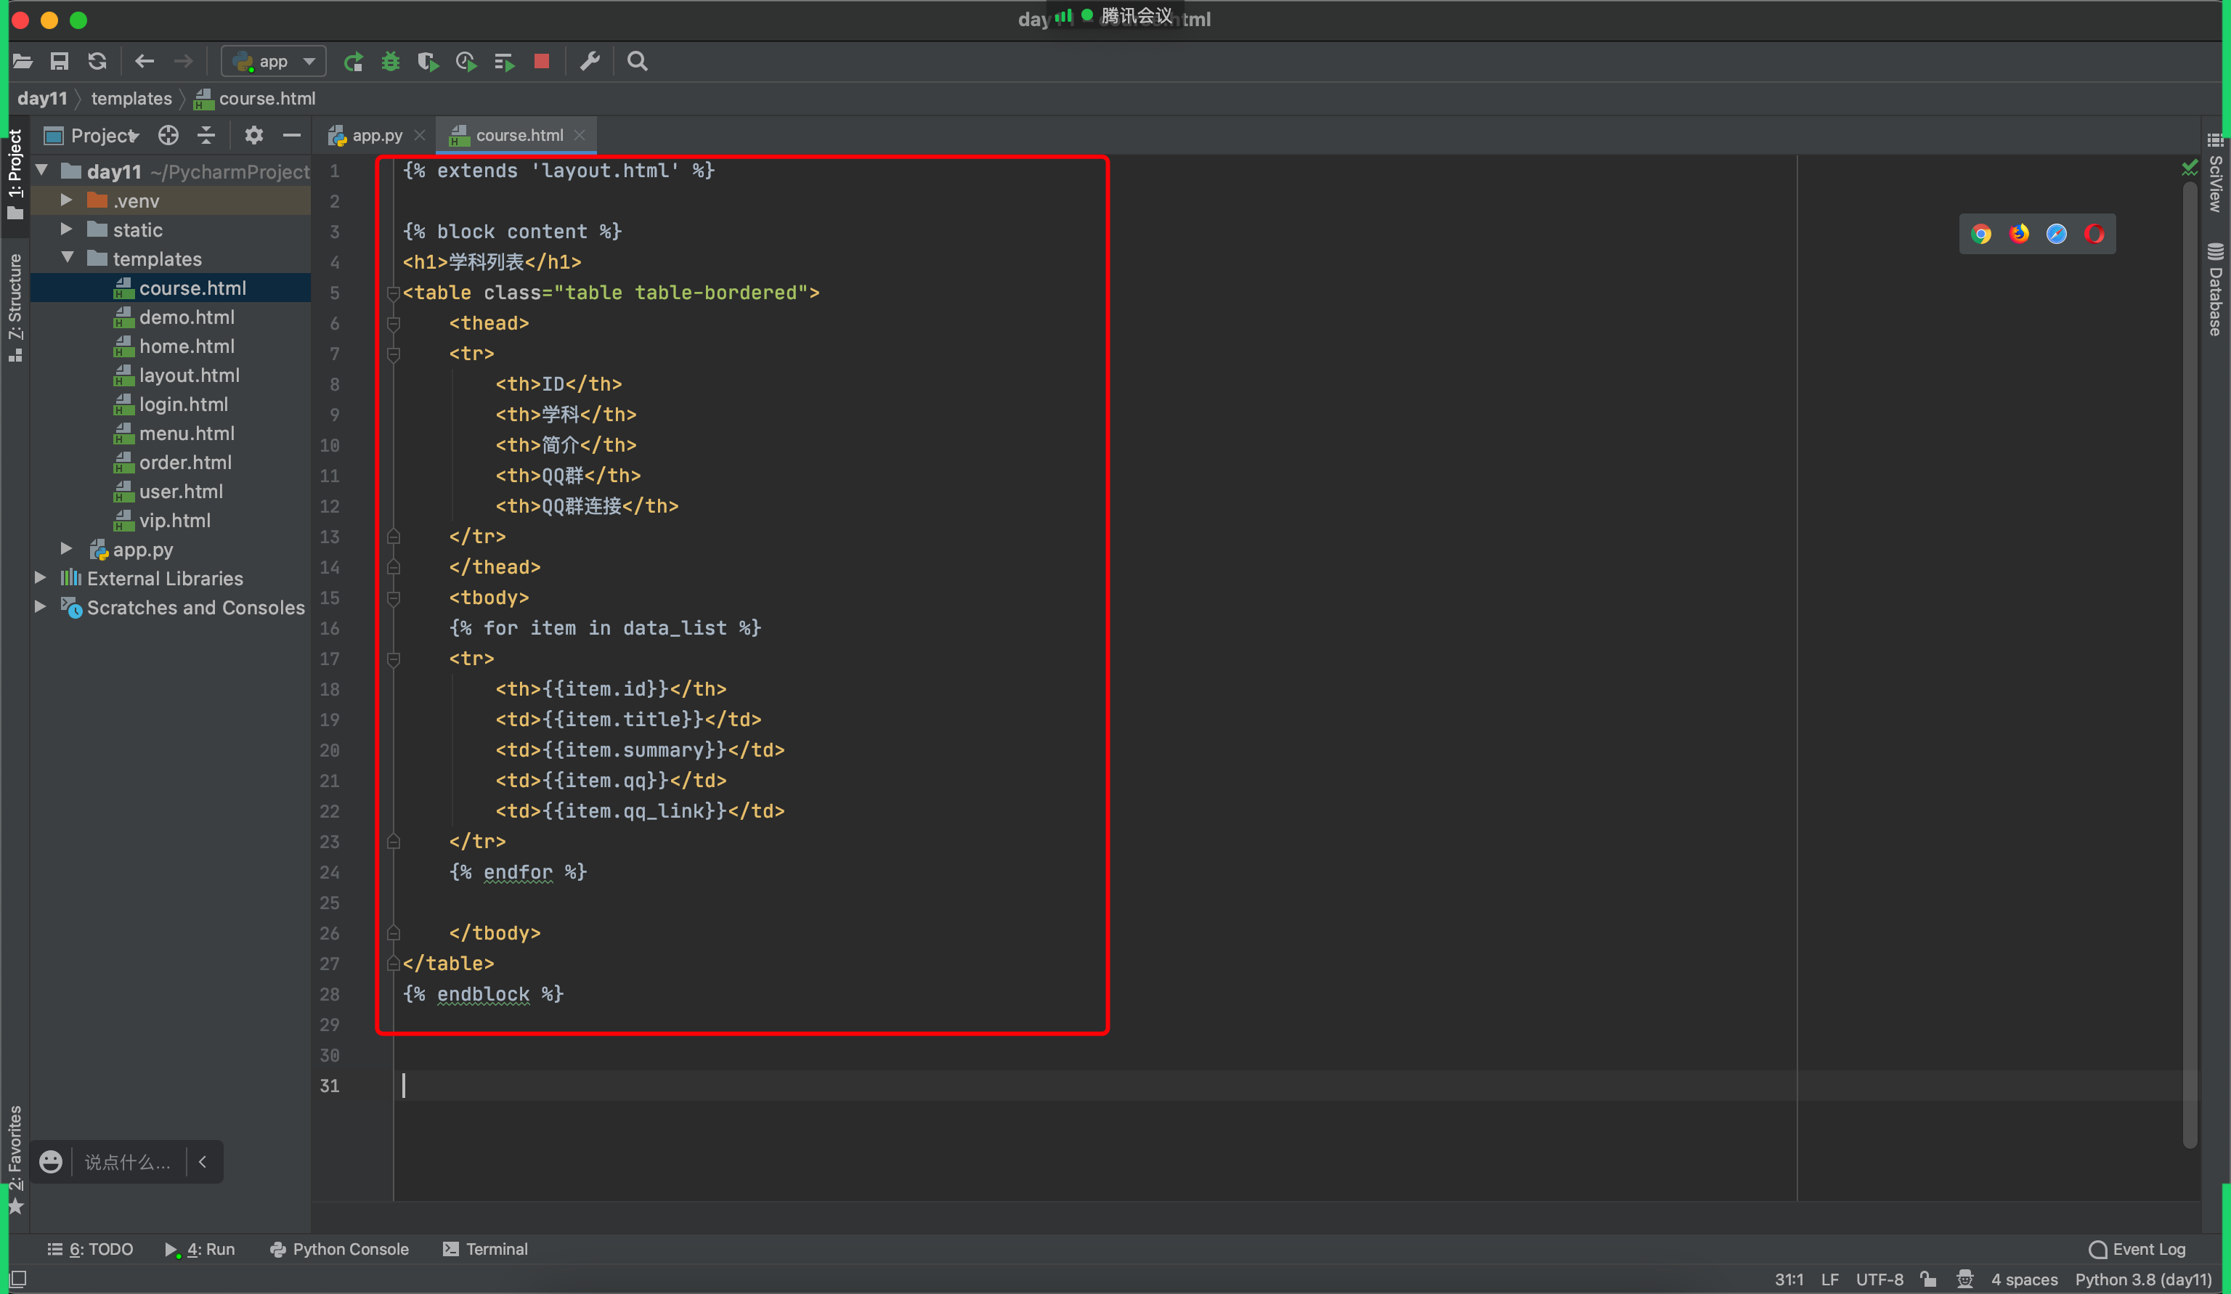Click the locate-in-project target icon
The image size is (2231, 1294).
[x=168, y=135]
